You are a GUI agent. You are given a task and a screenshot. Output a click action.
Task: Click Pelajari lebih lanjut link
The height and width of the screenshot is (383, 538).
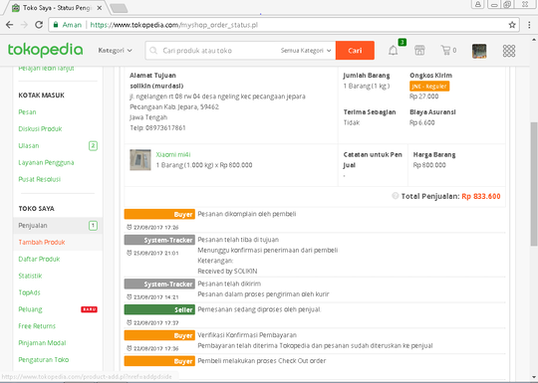tap(46, 68)
